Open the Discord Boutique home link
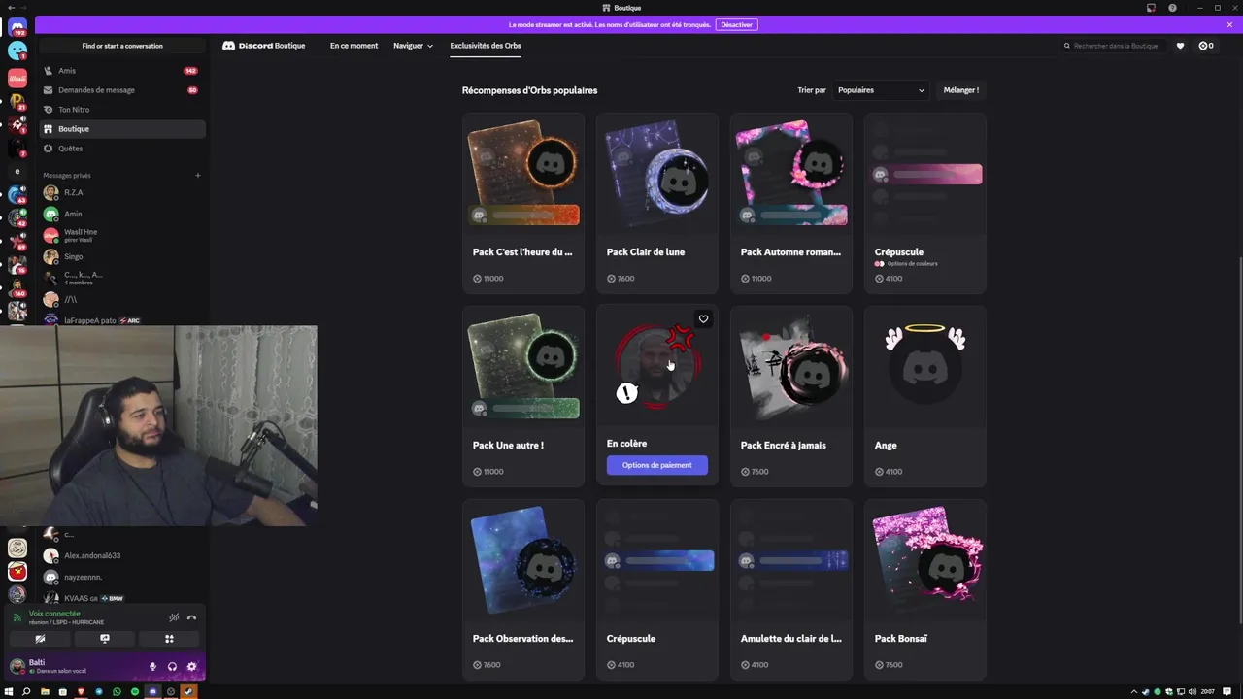1243x699 pixels. pyautogui.click(x=264, y=46)
